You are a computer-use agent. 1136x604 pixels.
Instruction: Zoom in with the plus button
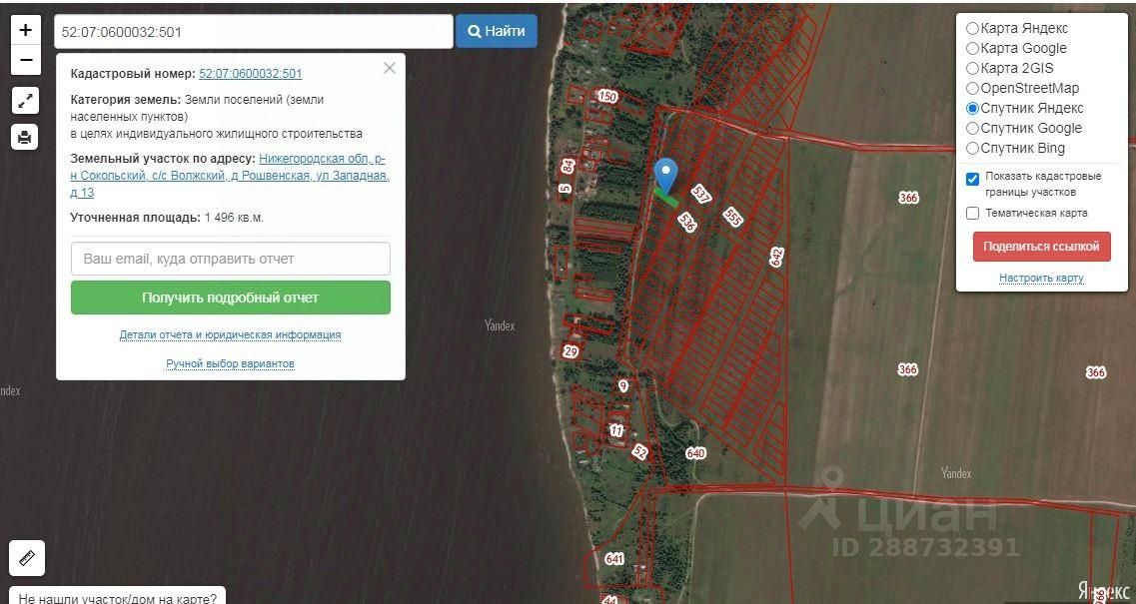pyautogui.click(x=25, y=30)
